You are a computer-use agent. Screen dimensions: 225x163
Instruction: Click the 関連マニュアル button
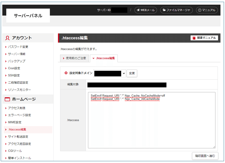coord(204,38)
